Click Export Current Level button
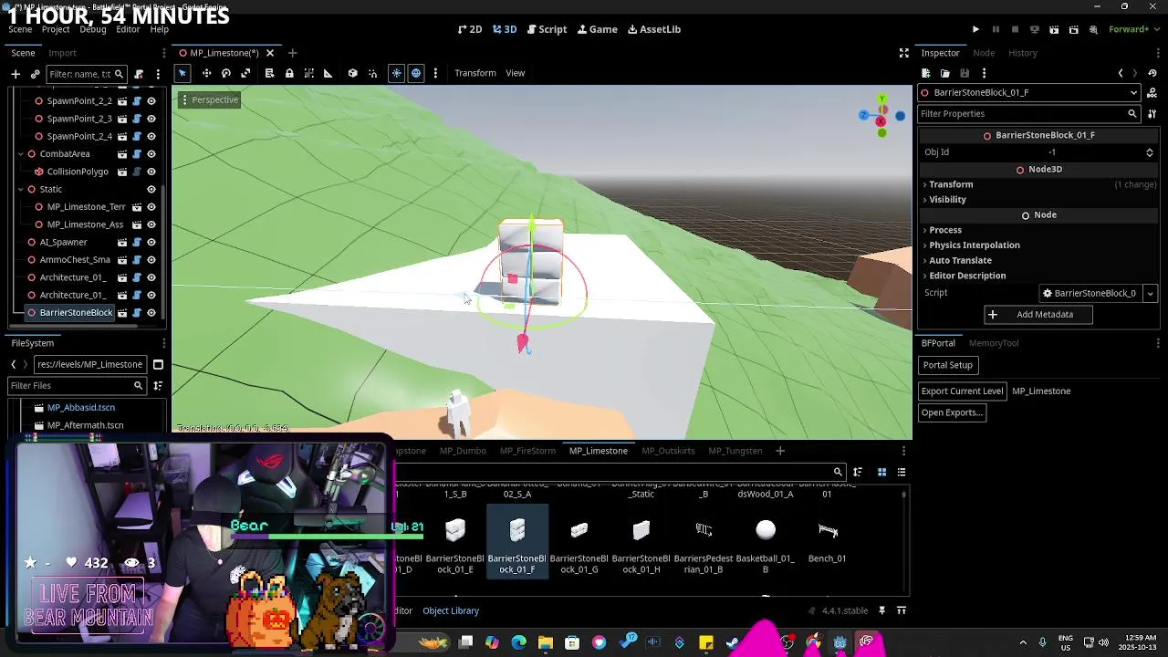Screen dimensions: 1168x657 [962, 391]
